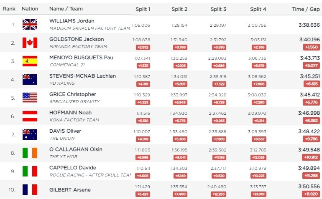Click the Spanish flag for Menoyo Busquets

(30, 61)
